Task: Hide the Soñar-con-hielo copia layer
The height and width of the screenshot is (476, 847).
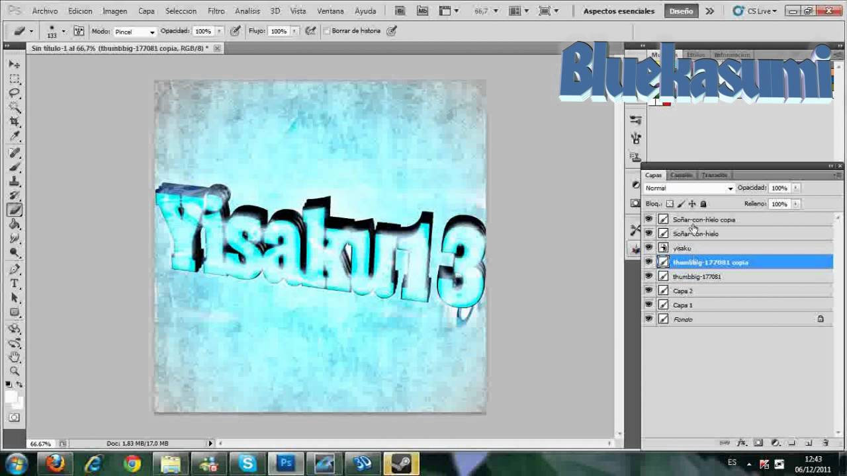Action: point(648,219)
